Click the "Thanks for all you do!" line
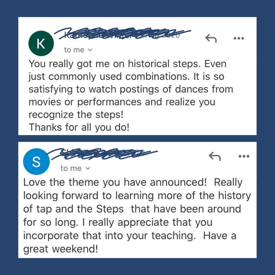 click(79, 127)
